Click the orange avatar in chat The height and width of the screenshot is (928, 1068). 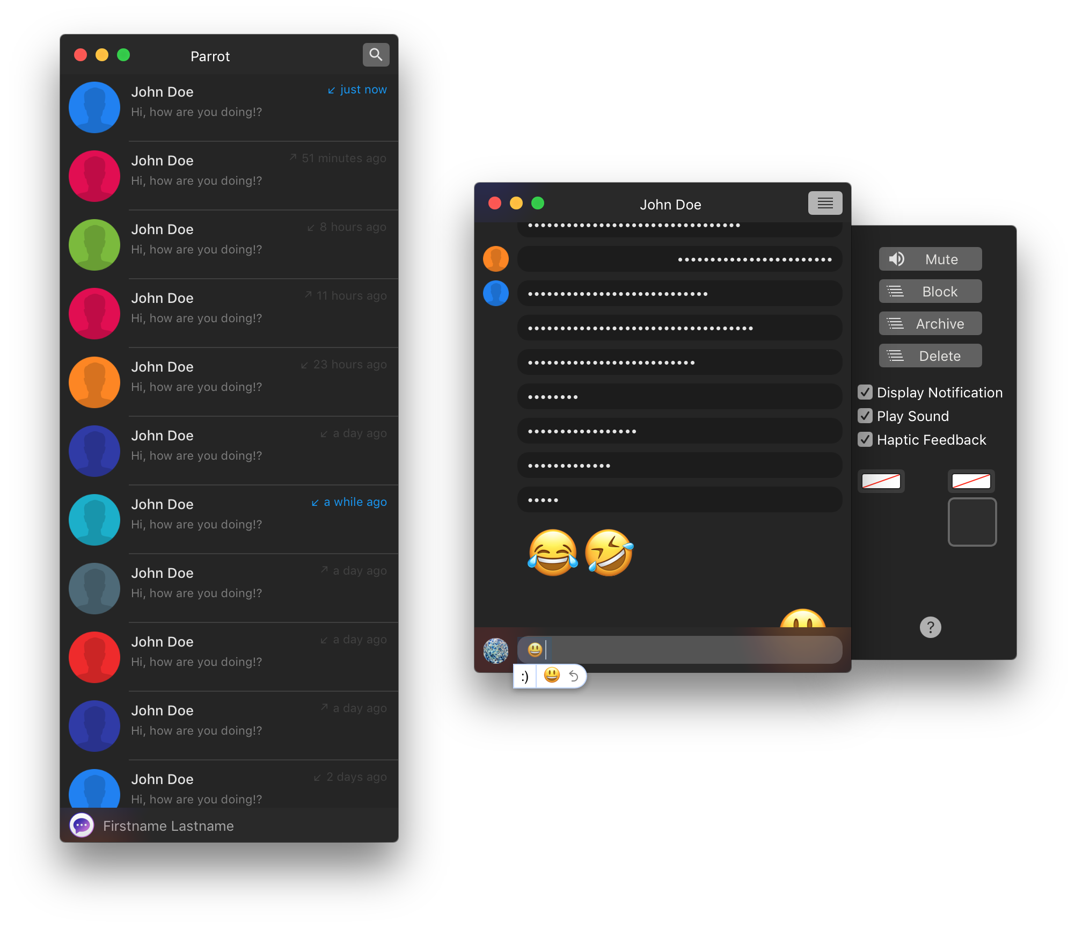pos(495,259)
